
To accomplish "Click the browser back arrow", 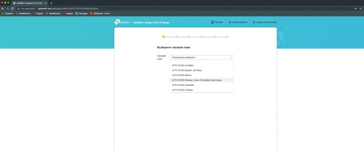I will 3,8.
